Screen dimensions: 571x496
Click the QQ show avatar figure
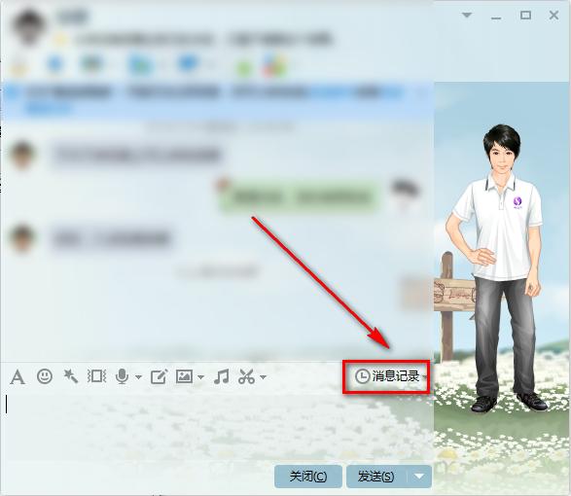[497, 268]
